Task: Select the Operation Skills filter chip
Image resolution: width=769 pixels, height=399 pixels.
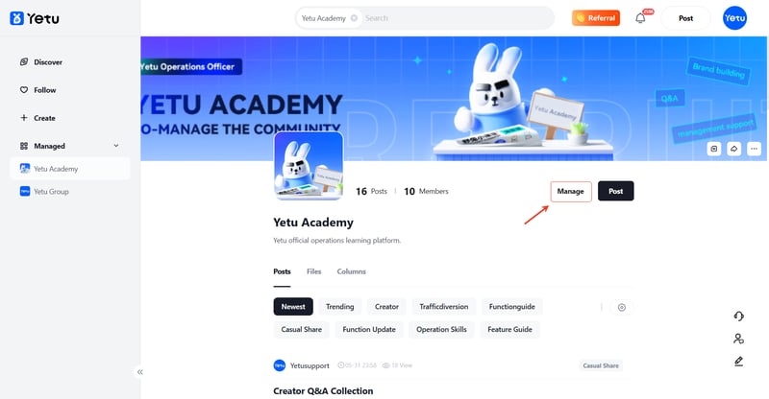Action: (441, 330)
